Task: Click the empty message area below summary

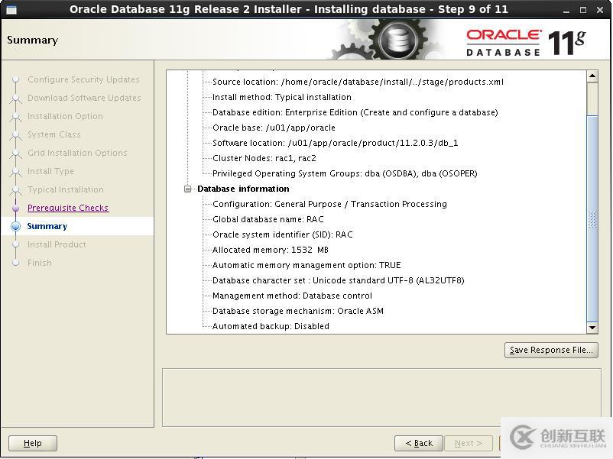Action: (x=381, y=397)
